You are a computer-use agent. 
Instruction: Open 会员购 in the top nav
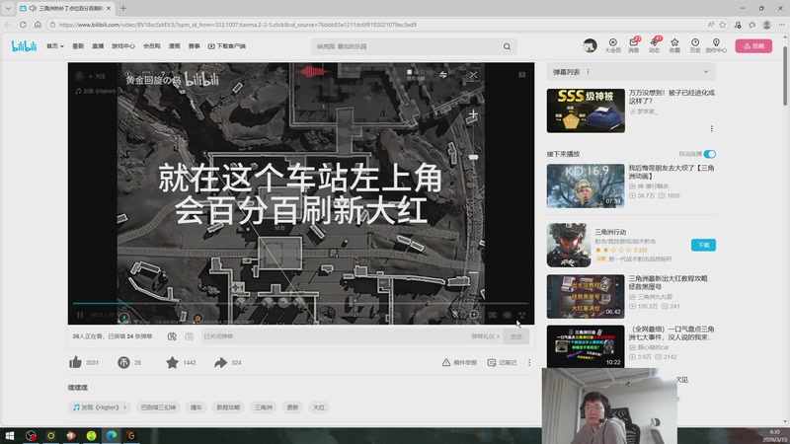coord(152,46)
